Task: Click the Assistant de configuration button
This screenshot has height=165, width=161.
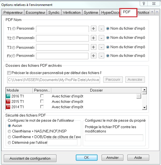Action: coord(30,158)
